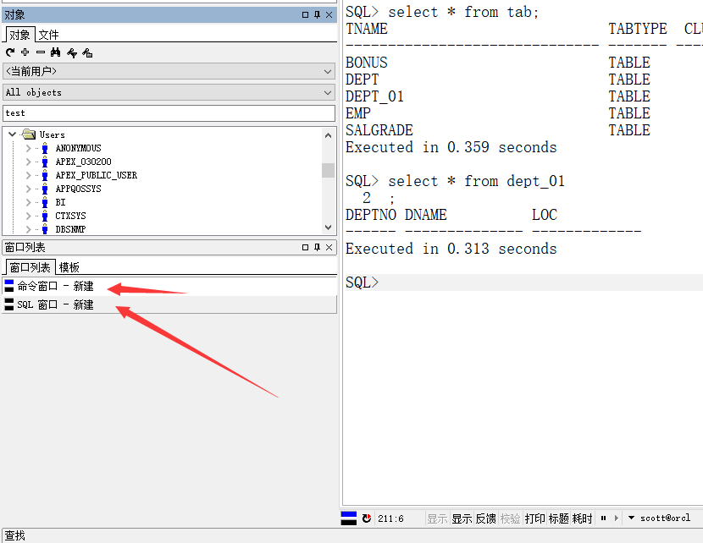Toggle the 耗时 timing option
This screenshot has height=543, width=703.
(x=583, y=518)
